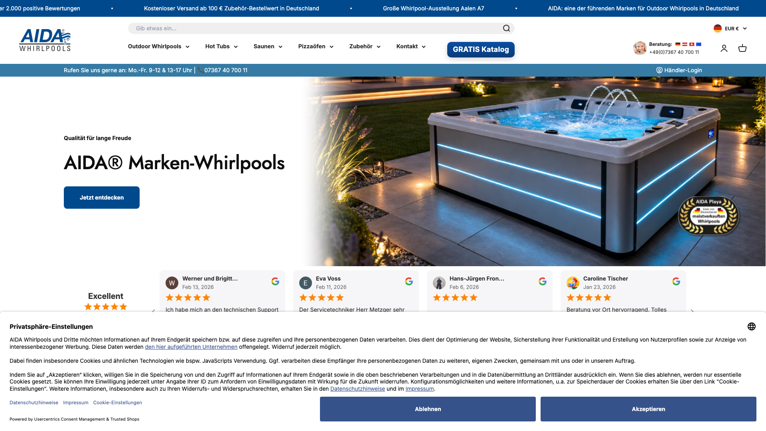This screenshot has height=431, width=766.
Task: Click the +49(0)7367 40 700 11 number
Action: pos(674,52)
